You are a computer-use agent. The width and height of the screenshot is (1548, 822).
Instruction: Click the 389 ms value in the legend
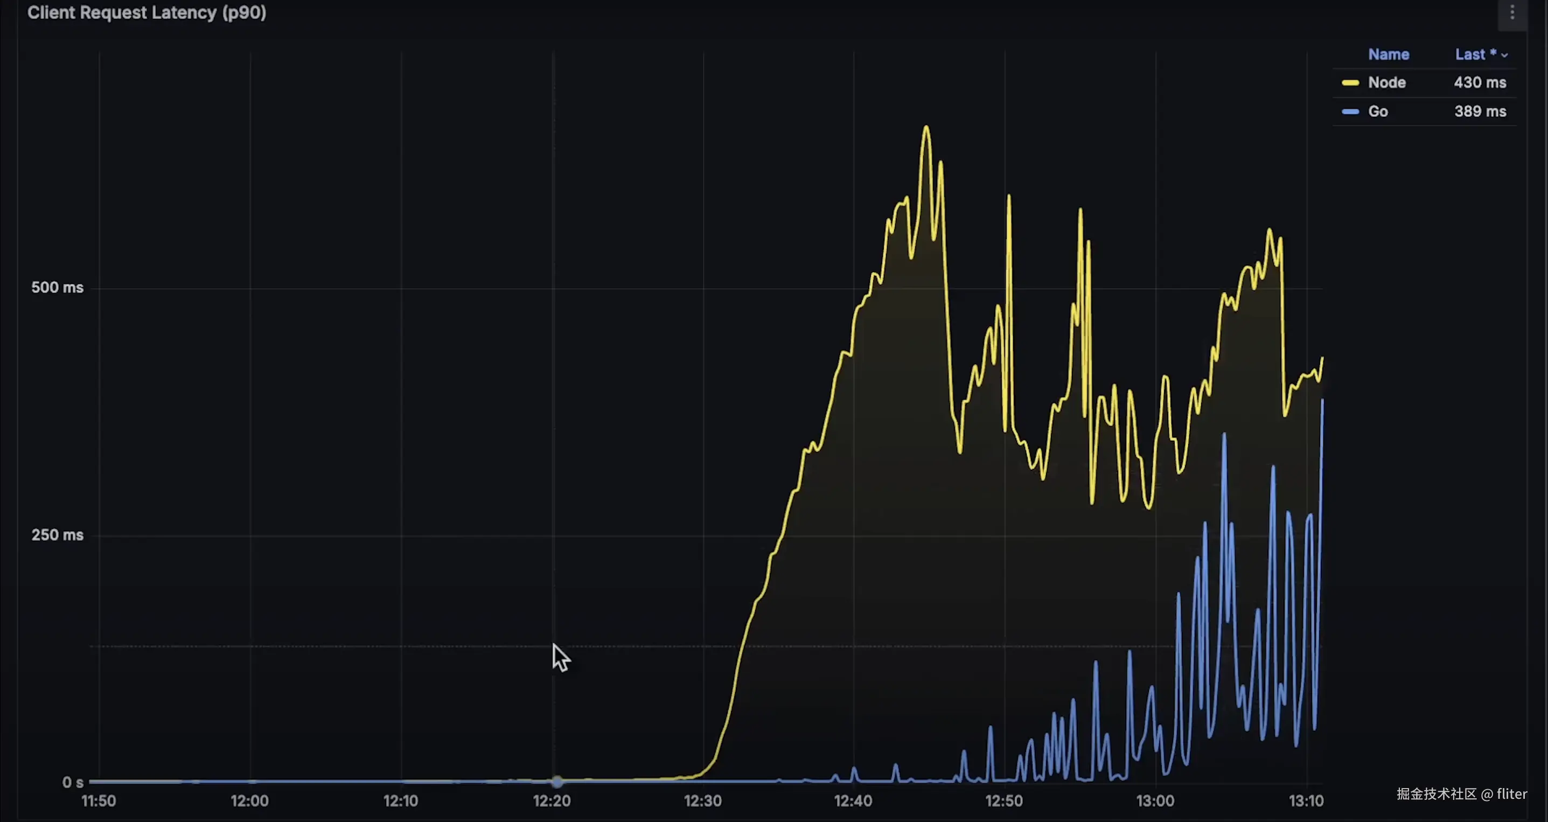coord(1480,112)
